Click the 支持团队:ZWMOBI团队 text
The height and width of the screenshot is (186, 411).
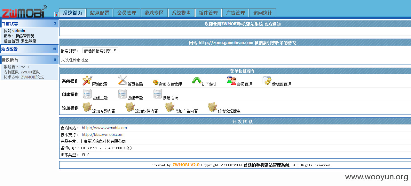pyautogui.click(x=22, y=72)
